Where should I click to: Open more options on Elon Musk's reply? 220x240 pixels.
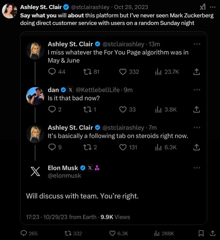coord(197,168)
